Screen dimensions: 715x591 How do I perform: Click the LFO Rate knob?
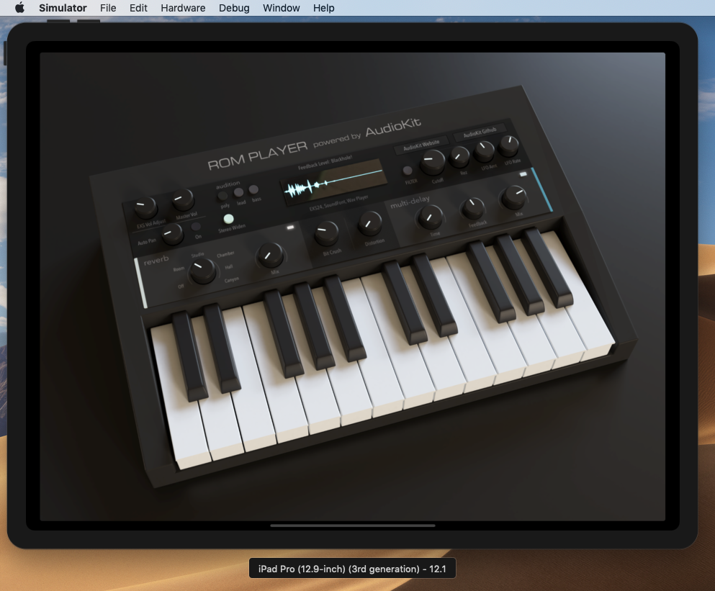coord(508,146)
